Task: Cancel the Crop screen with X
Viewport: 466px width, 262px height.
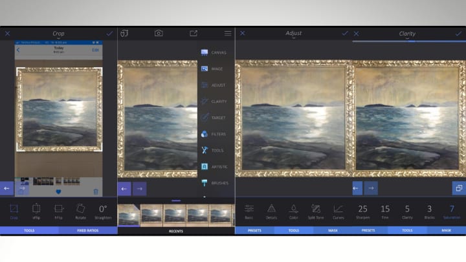Action: click(x=7, y=34)
